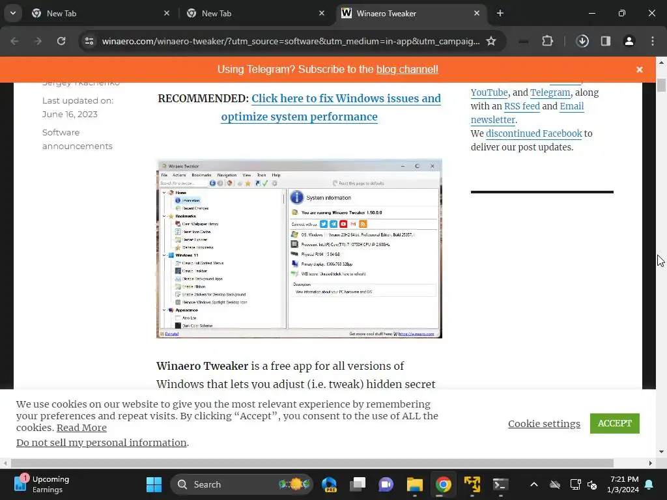
Task: Click the Read More cookie link
Action: point(81,428)
